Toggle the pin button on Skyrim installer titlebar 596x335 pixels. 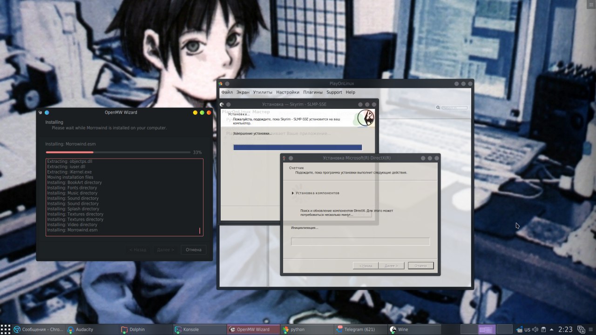228,105
